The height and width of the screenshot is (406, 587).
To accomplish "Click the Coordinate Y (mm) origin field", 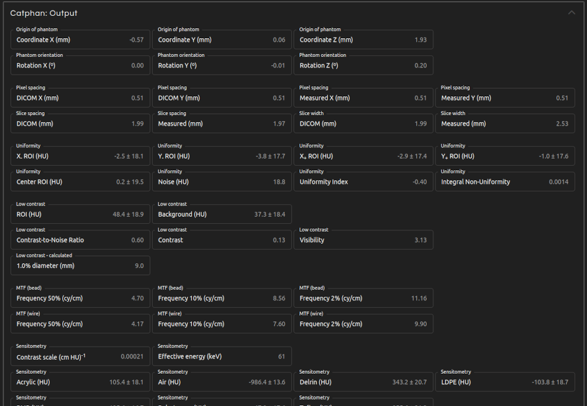I will point(222,39).
